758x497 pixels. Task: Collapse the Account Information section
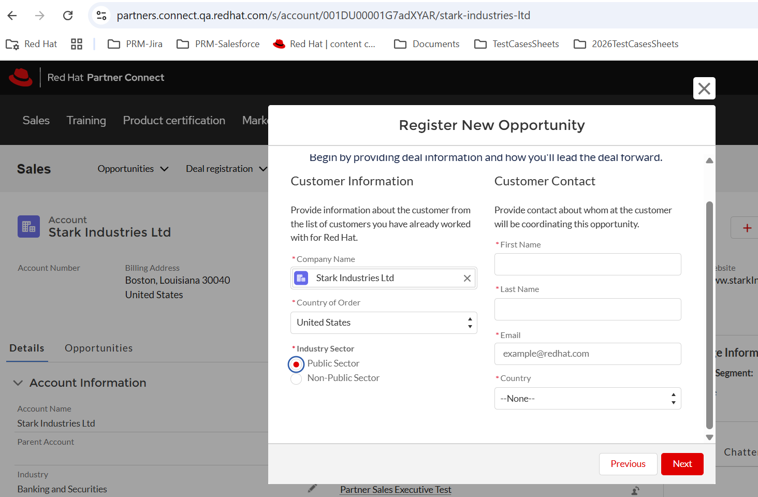(18, 383)
